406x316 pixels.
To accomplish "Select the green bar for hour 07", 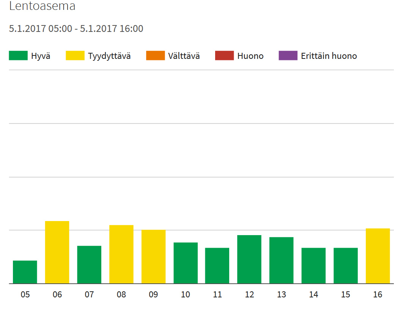I will point(89,265).
